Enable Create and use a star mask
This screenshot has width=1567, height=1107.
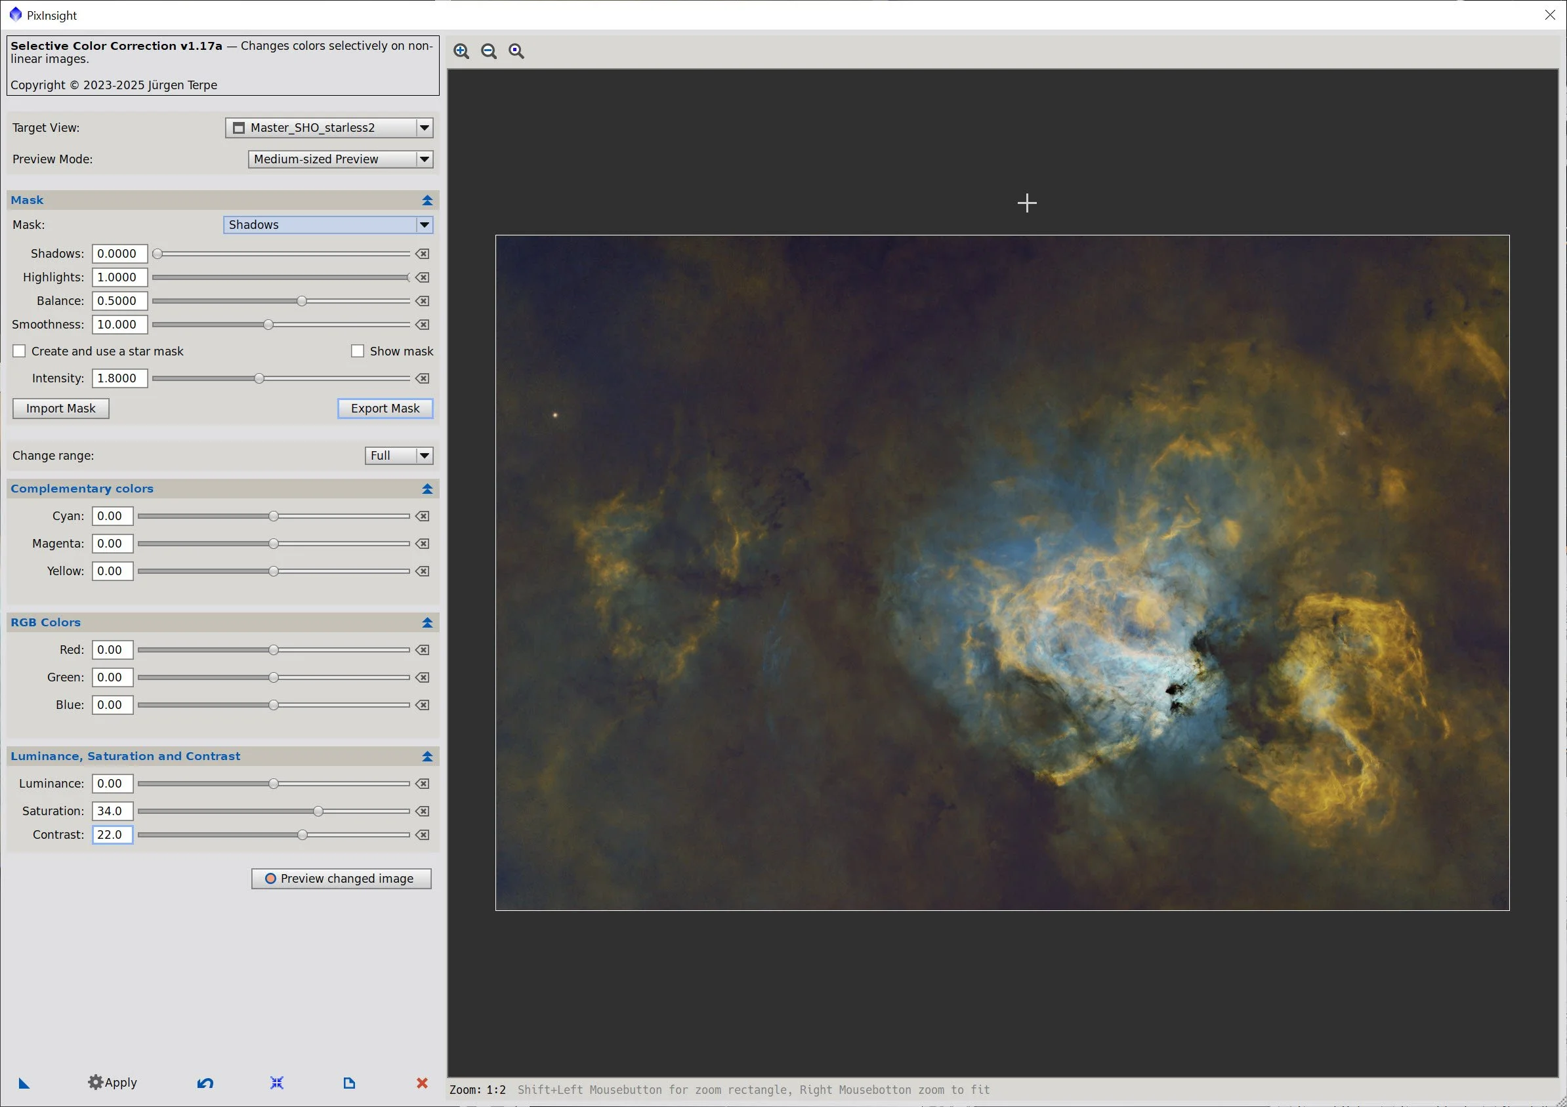tap(20, 352)
